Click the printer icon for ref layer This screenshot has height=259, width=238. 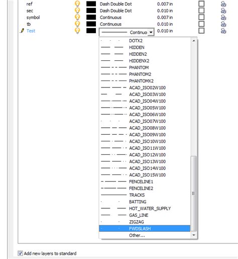click(x=223, y=4)
